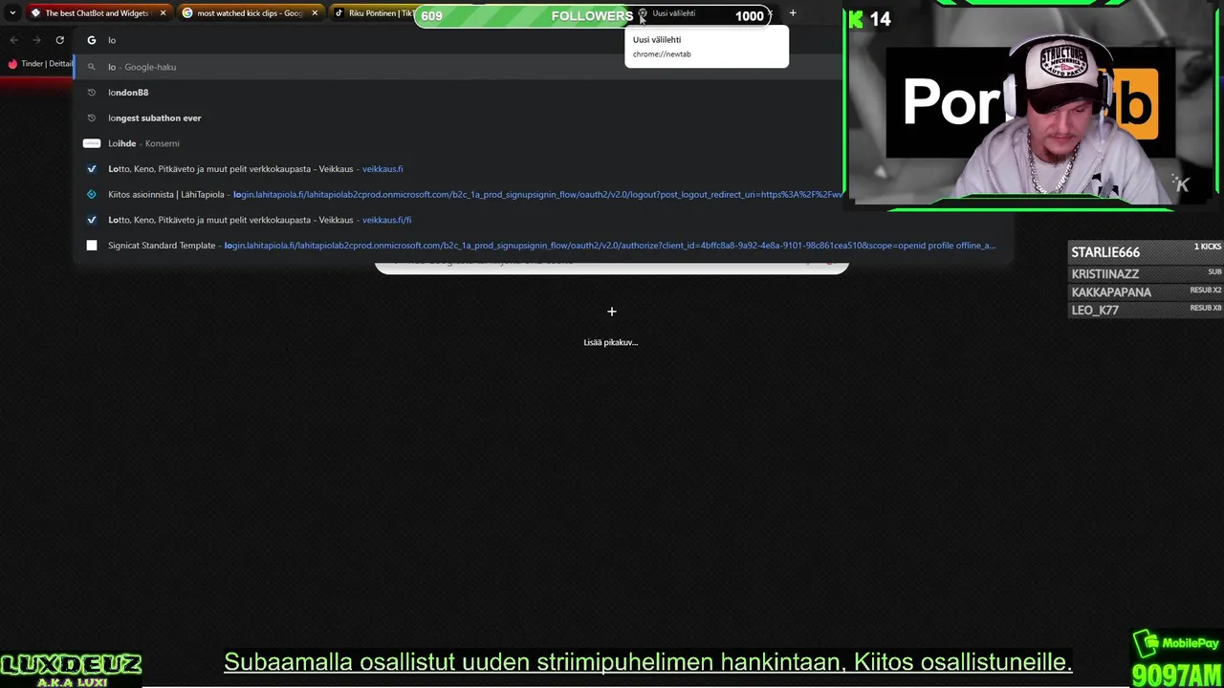Click the browser back arrow
This screenshot has height=688, width=1224.
[x=13, y=40]
